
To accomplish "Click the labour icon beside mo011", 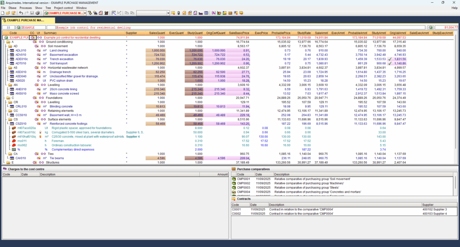I will pyautogui.click(x=14, y=141).
